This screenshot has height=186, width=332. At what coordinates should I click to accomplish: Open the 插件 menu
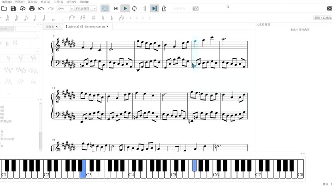[x=71, y=2]
